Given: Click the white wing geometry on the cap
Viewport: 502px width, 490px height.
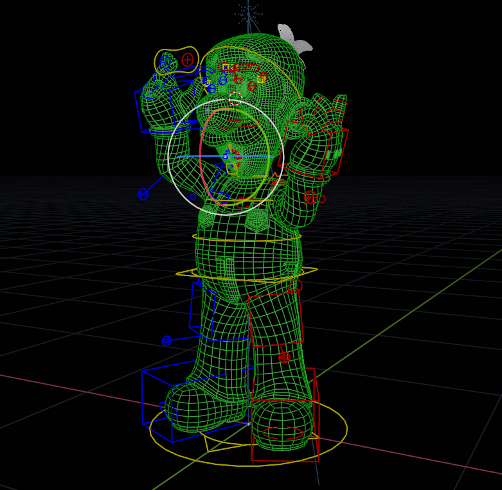Looking at the screenshot, I should click(x=294, y=39).
